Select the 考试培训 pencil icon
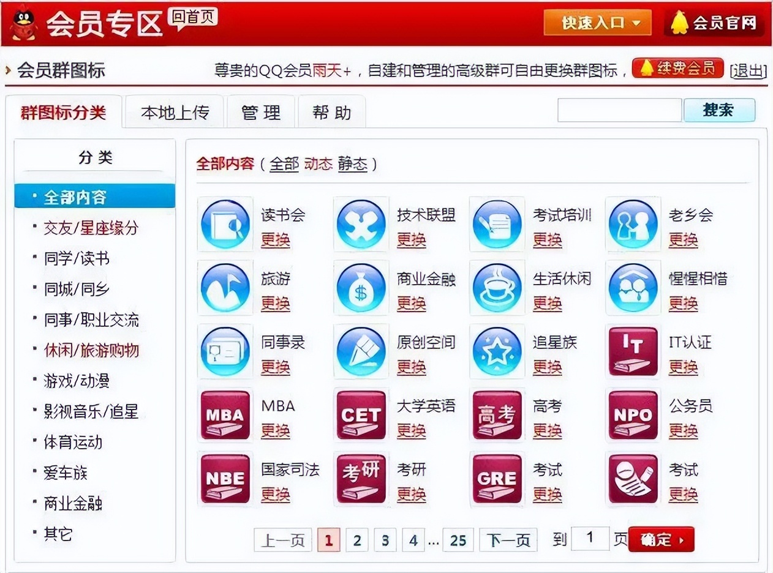Image resolution: width=773 pixels, height=573 pixels. coord(497,224)
